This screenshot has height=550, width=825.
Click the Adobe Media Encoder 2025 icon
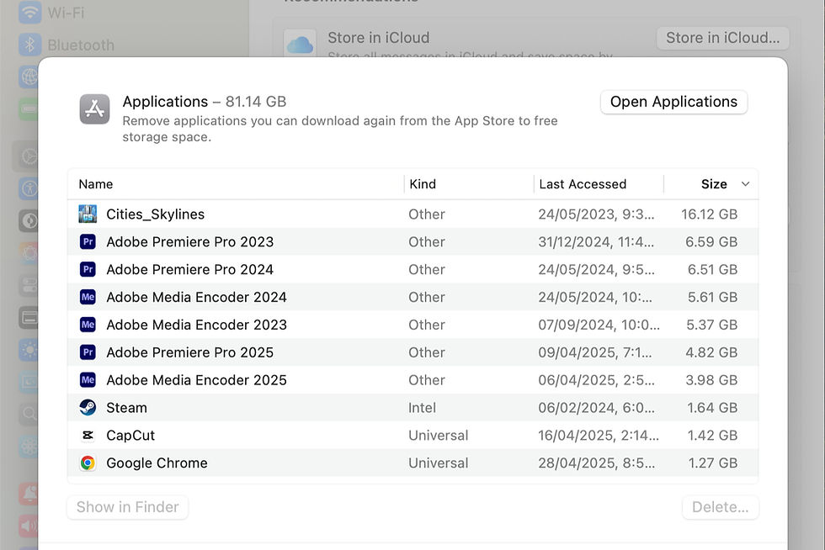click(x=88, y=380)
